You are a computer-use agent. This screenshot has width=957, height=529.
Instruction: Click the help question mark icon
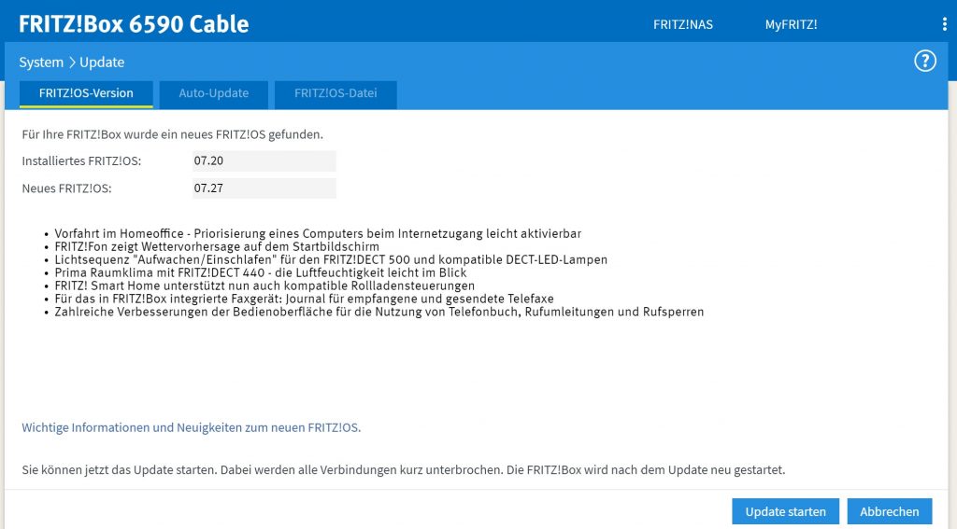924,61
